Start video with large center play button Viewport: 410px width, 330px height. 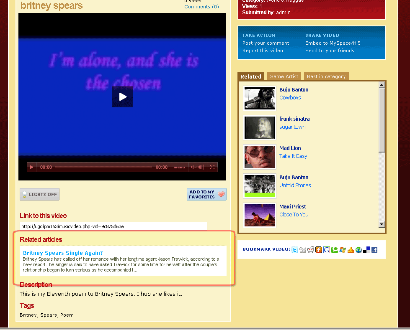[122, 97]
